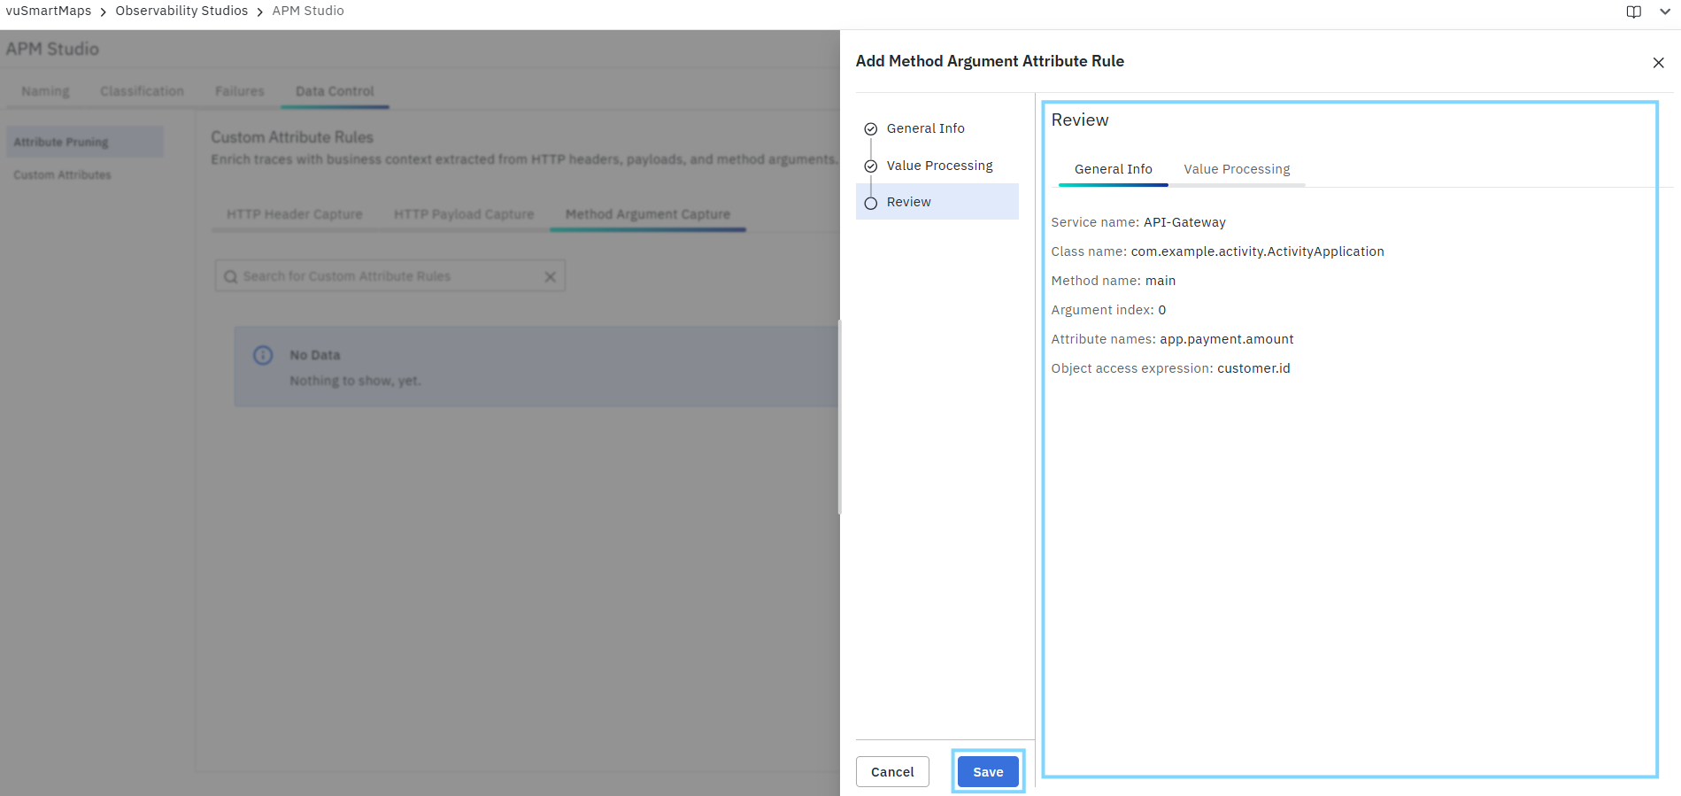Image resolution: width=1681 pixels, height=796 pixels.
Task: Go to Value Processing wizard step
Action: (940, 166)
